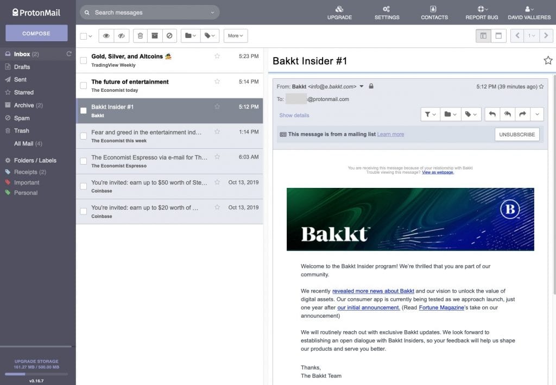This screenshot has height=385, width=556.
Task: Mark selected messages as read (eye icon)
Action: pos(106,36)
